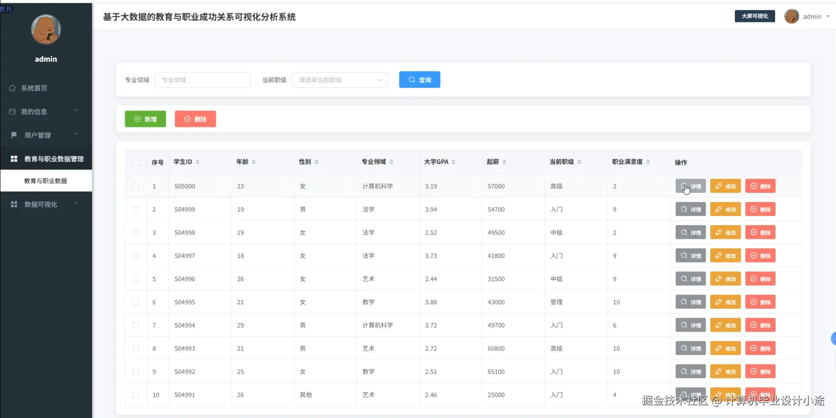Open the 我的信息 sidebar item
Image resolution: width=836 pixels, height=418 pixels.
click(x=33, y=111)
